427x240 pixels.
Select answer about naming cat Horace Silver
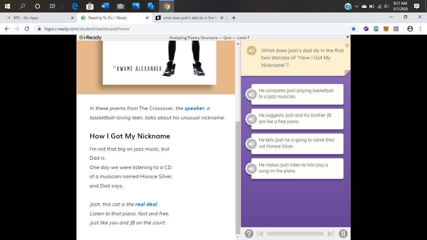297,143
